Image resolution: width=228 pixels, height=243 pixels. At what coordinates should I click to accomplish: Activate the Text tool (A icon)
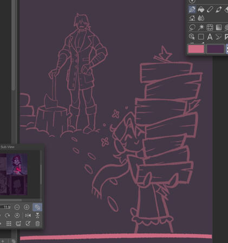click(210, 37)
